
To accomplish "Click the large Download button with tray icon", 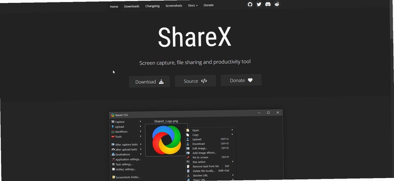I will (x=150, y=82).
